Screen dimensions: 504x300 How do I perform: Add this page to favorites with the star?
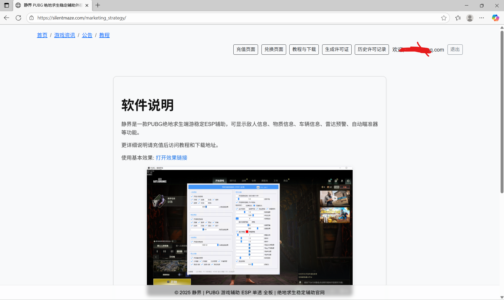click(x=444, y=18)
